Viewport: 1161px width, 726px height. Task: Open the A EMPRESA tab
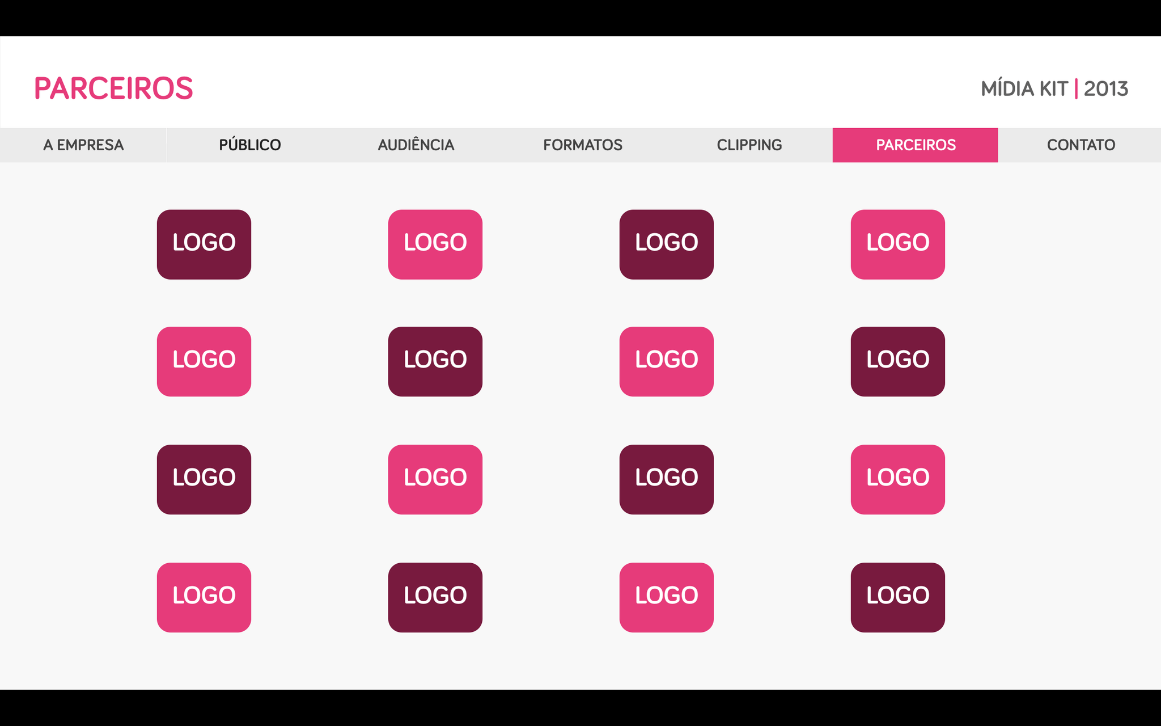83,145
